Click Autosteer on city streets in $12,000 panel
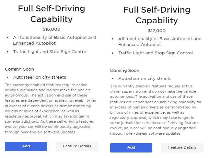This screenshot has height=158, width=209. [145, 79]
